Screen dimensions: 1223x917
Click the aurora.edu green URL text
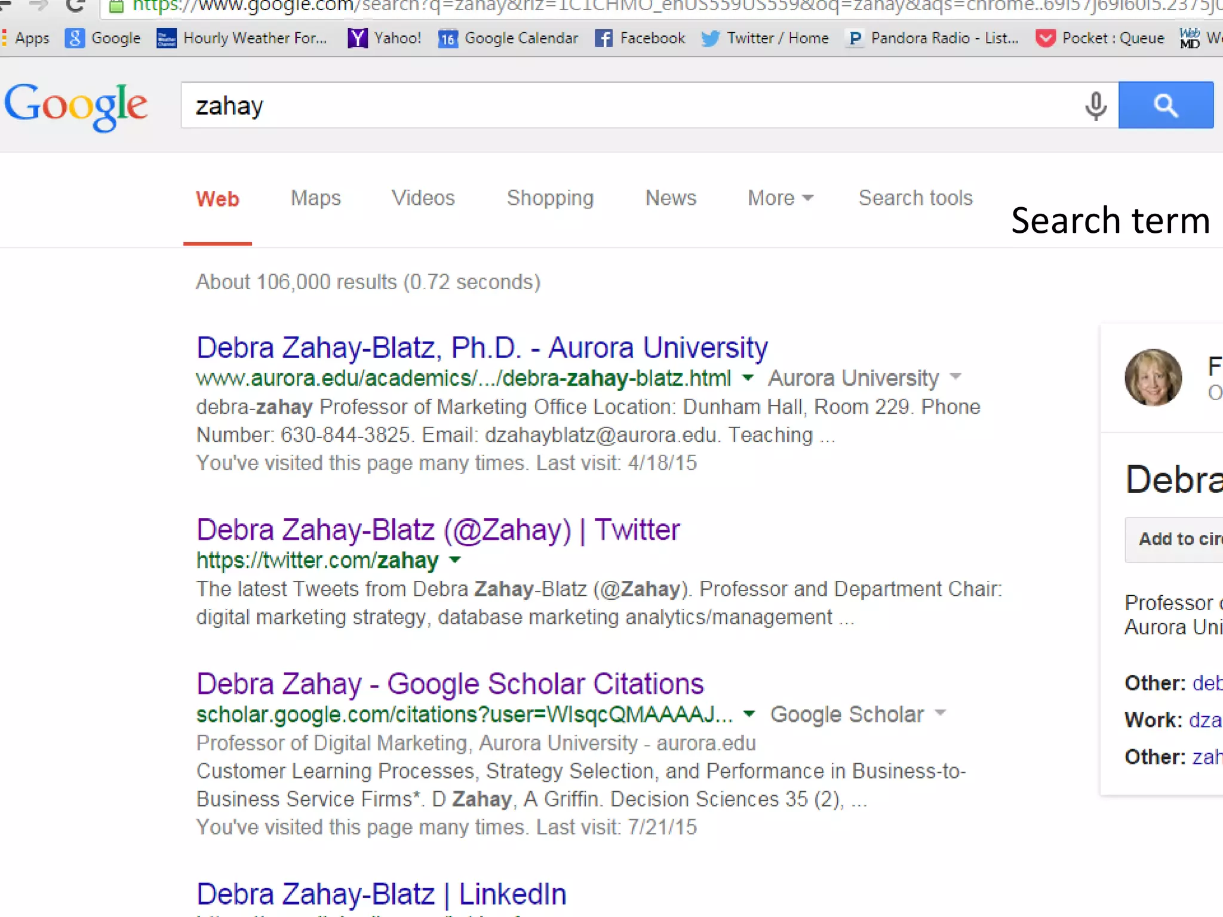coord(463,378)
